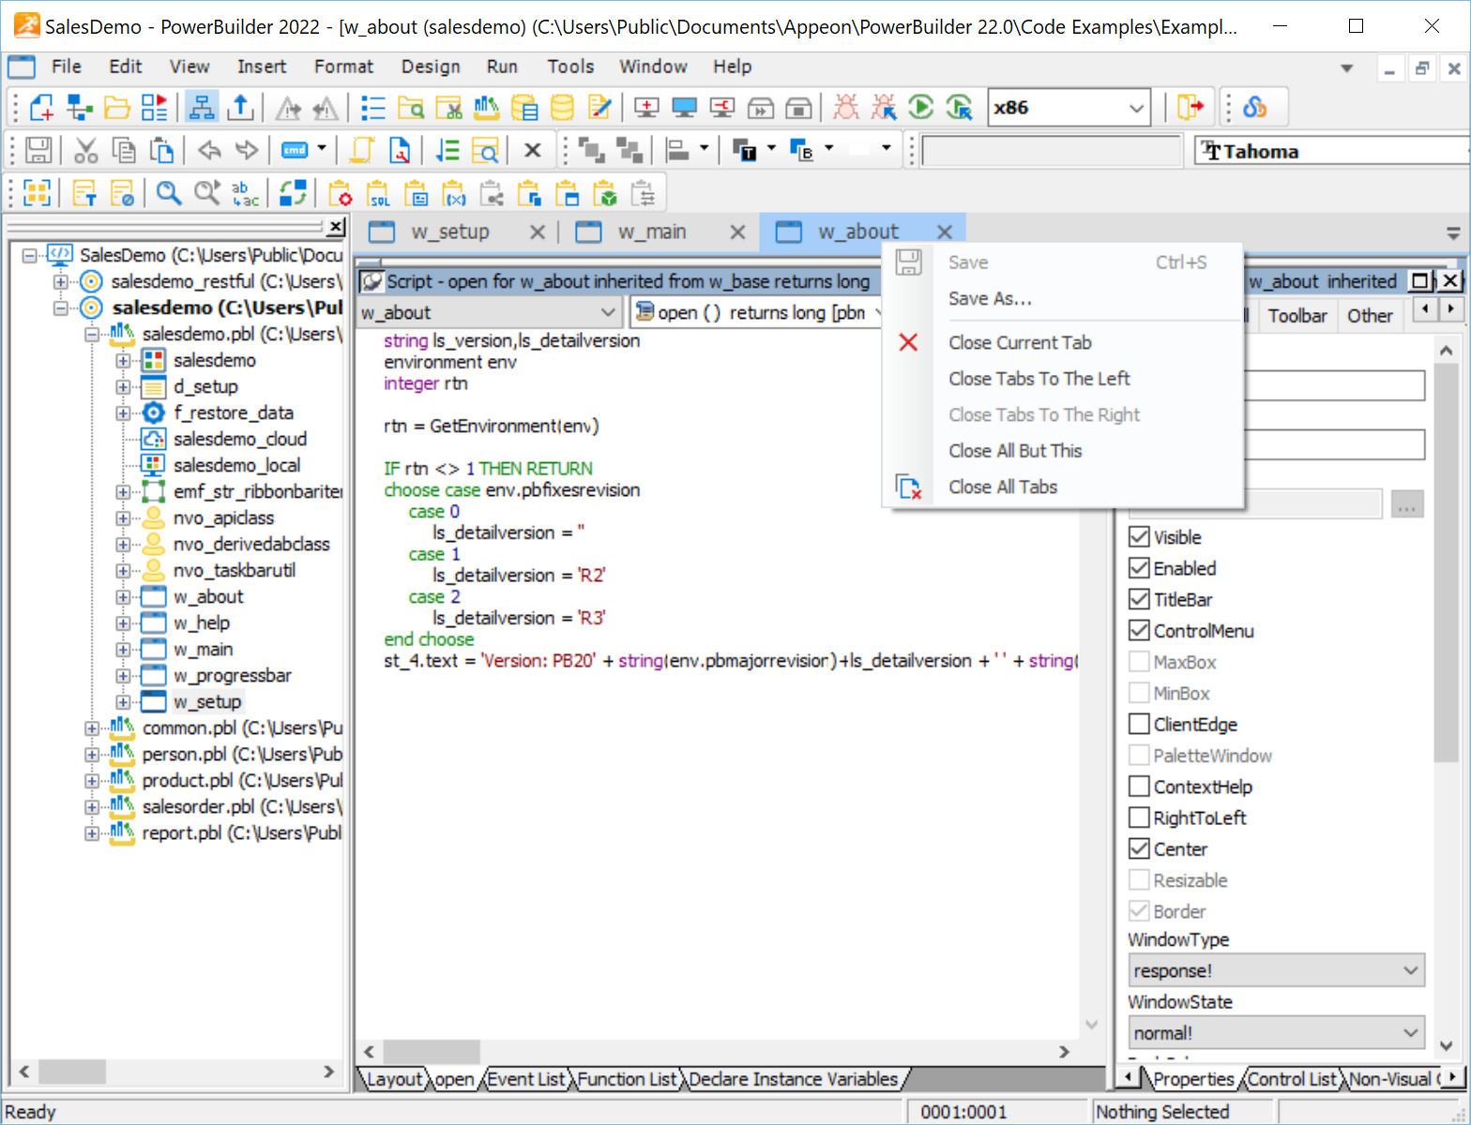Click the green Run icon

921,108
